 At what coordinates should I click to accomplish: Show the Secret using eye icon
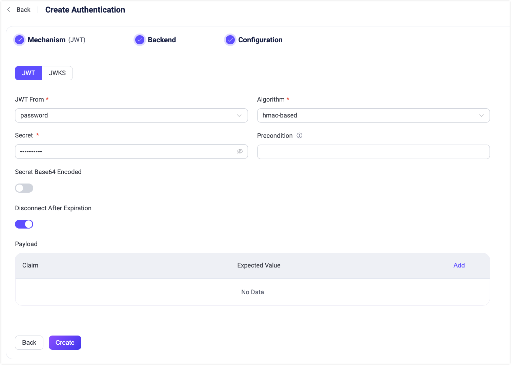pos(240,151)
